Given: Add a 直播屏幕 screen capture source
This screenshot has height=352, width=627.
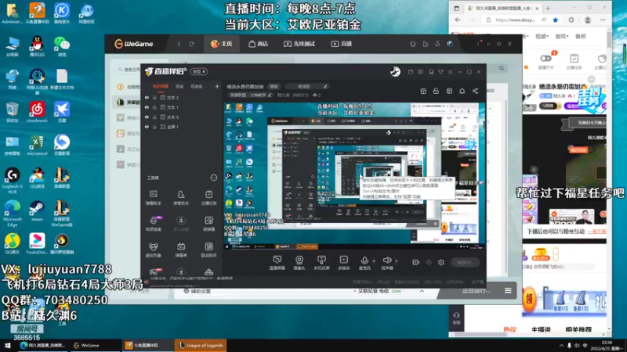Looking at the screenshot, I should coord(277,263).
